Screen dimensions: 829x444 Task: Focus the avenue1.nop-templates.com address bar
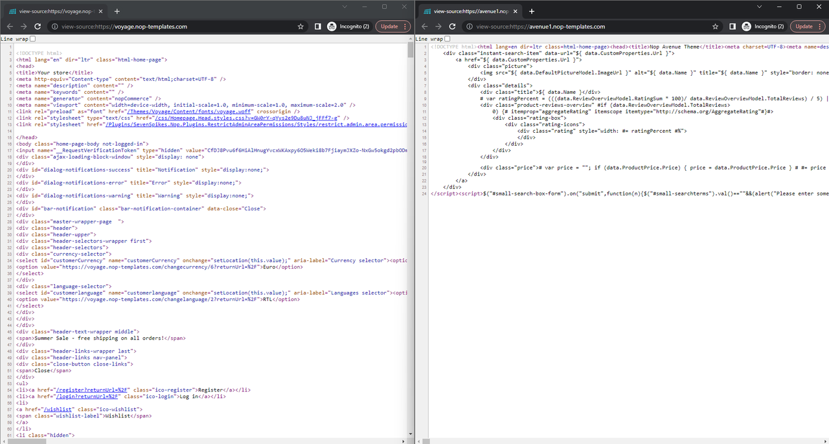pyautogui.click(x=589, y=27)
